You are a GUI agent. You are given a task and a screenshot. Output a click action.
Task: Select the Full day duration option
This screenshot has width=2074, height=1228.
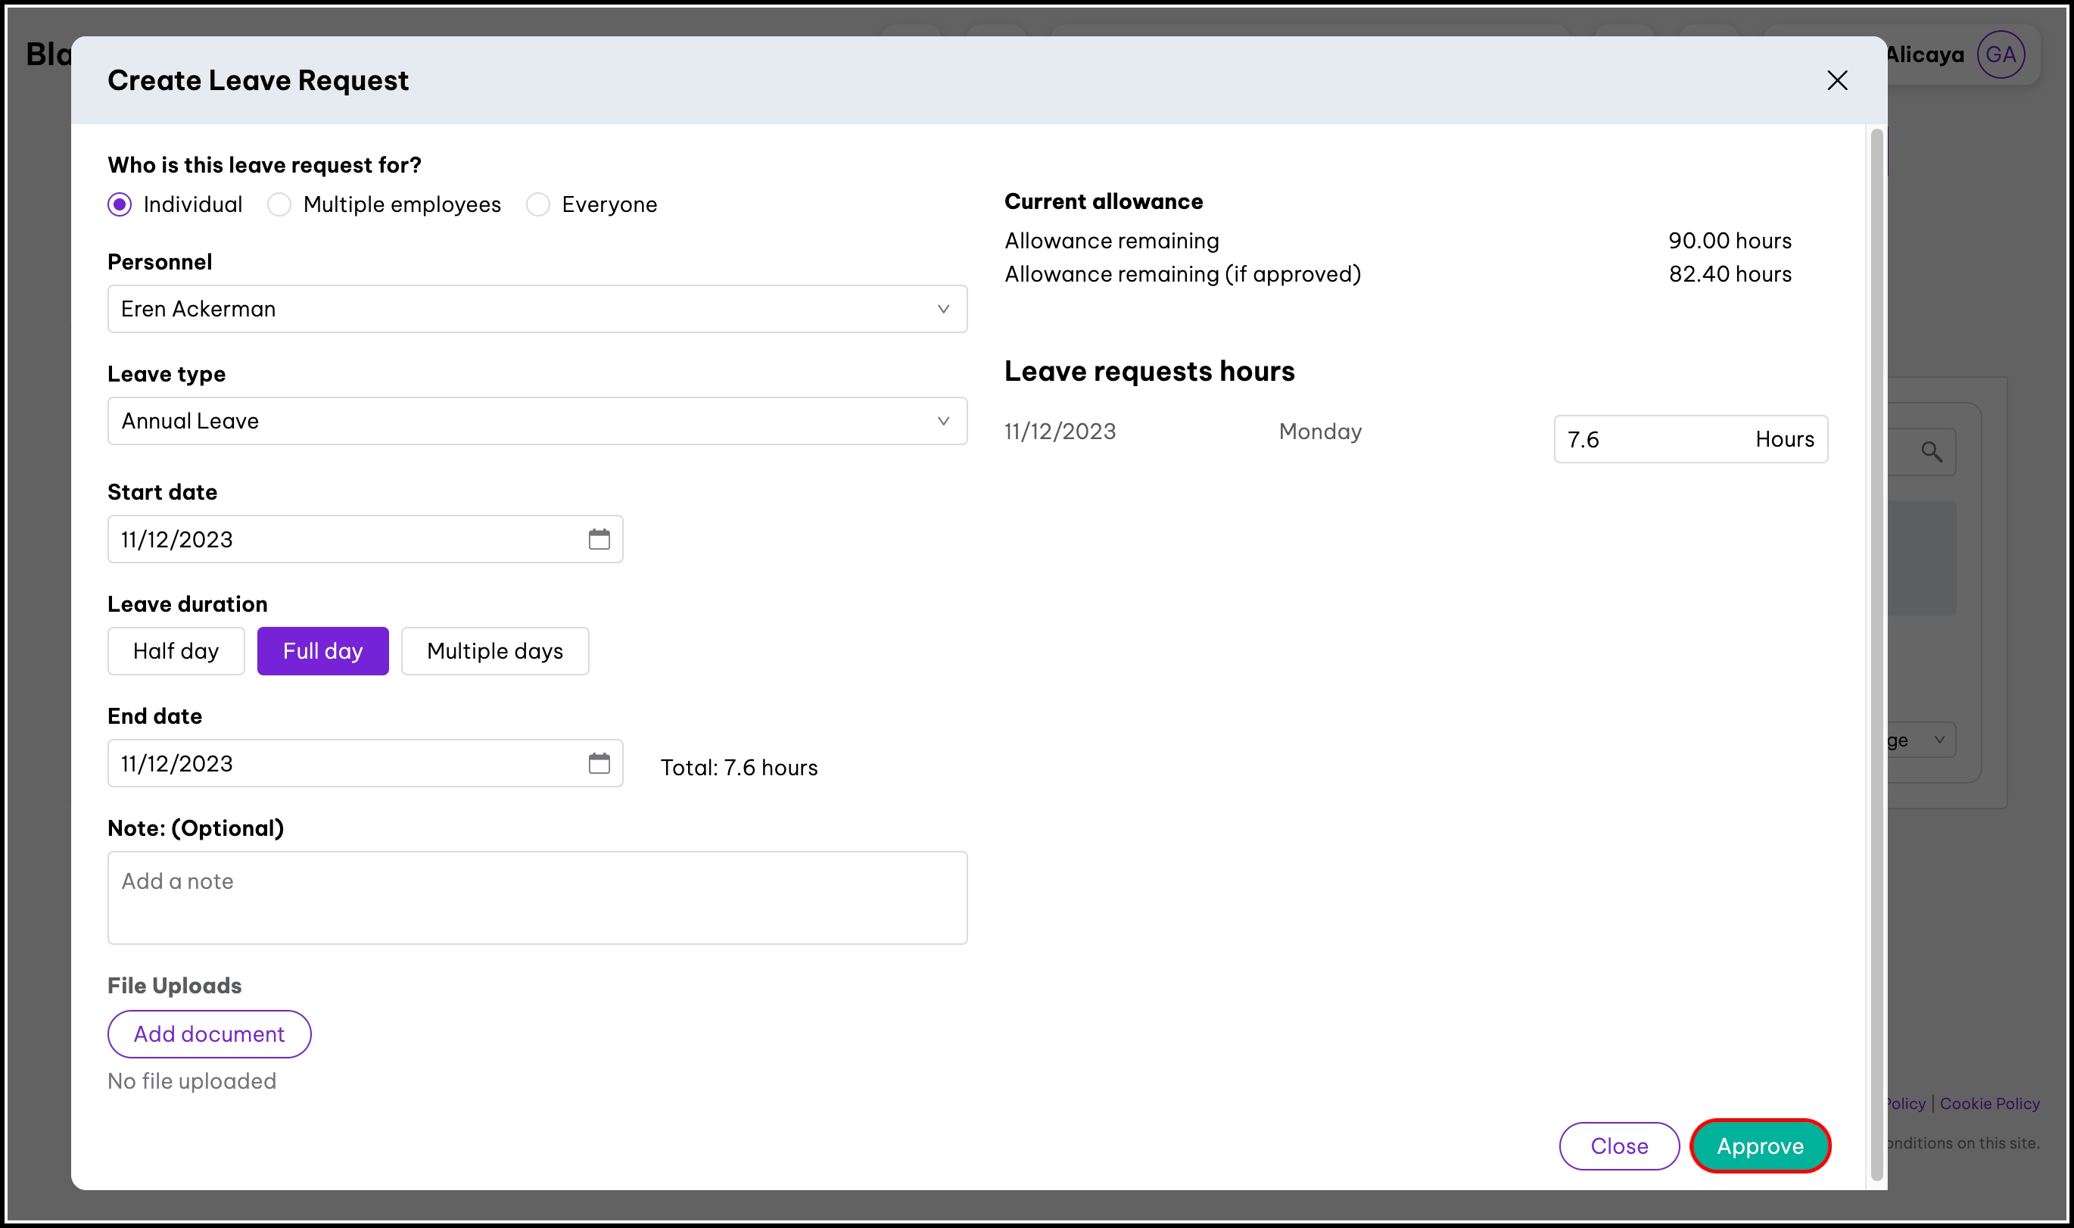(322, 651)
